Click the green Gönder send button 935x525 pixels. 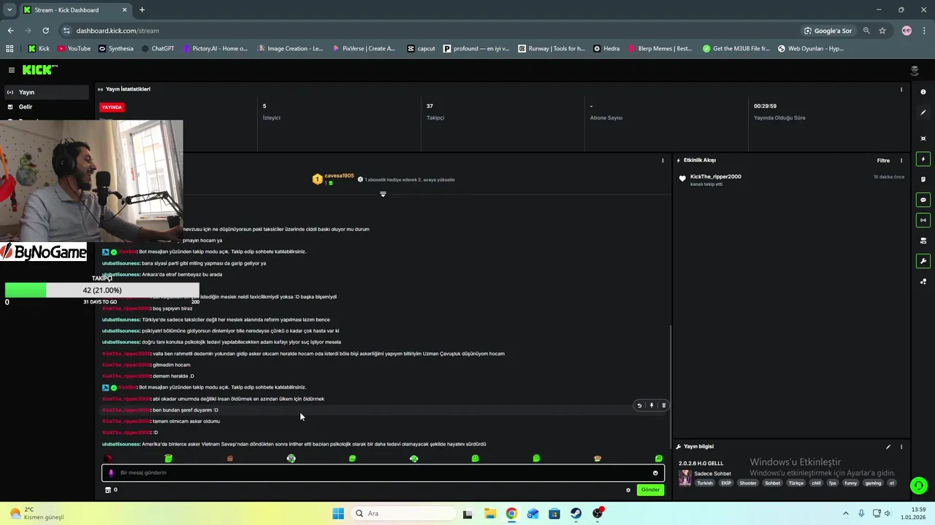[x=650, y=490]
